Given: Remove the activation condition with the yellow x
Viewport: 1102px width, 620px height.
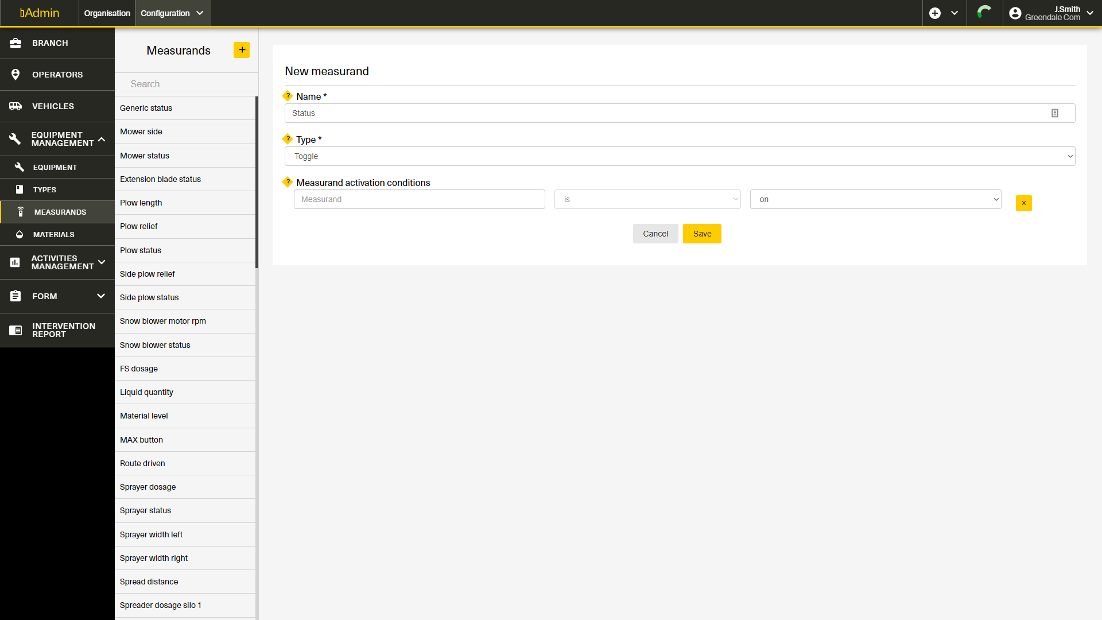Looking at the screenshot, I should click(x=1023, y=203).
